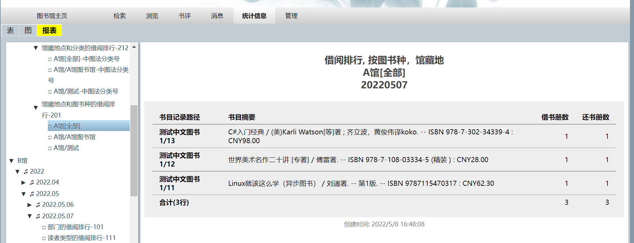Collapse 馆藏地点和图书种的借阅排行-201 node arrow
Viewport: 634px width, 243px height.
point(36,108)
